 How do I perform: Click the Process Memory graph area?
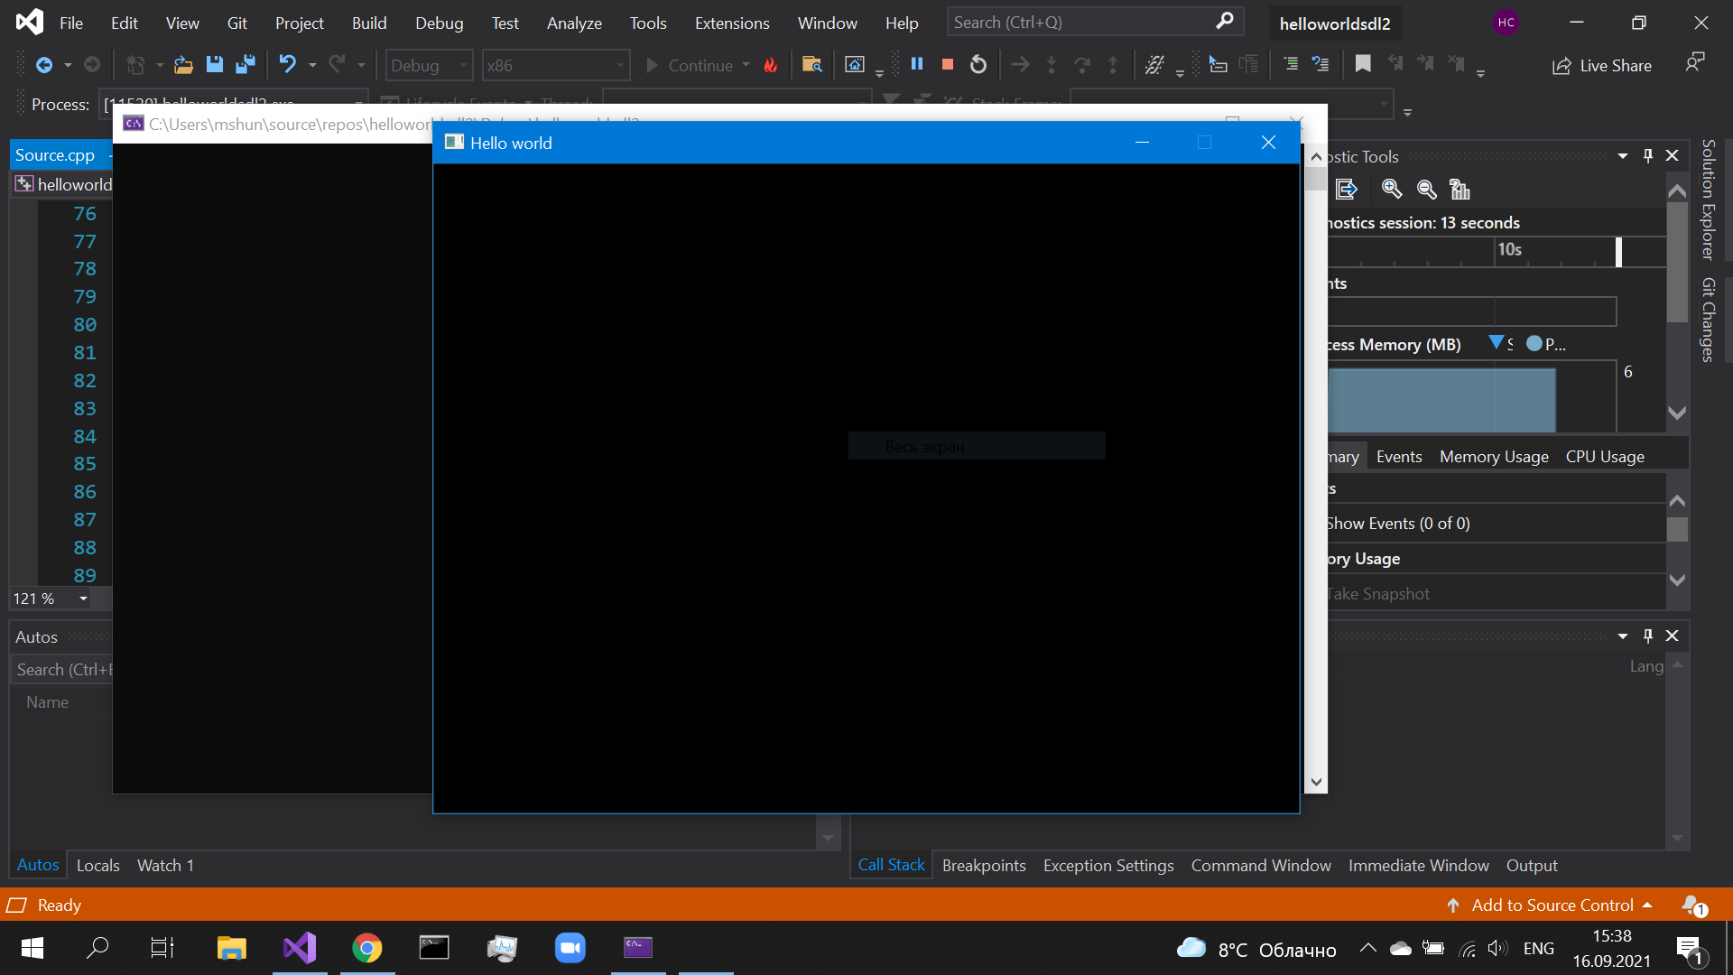tap(1471, 397)
